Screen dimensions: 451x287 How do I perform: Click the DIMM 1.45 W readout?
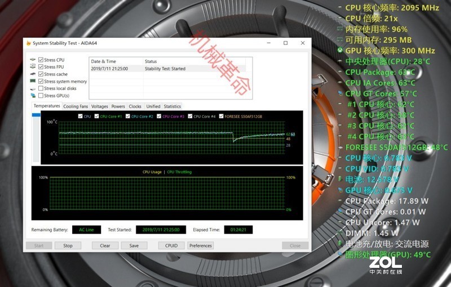click(x=372, y=233)
